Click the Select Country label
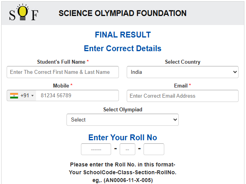The height and width of the screenshot is (184, 246). point(182,62)
